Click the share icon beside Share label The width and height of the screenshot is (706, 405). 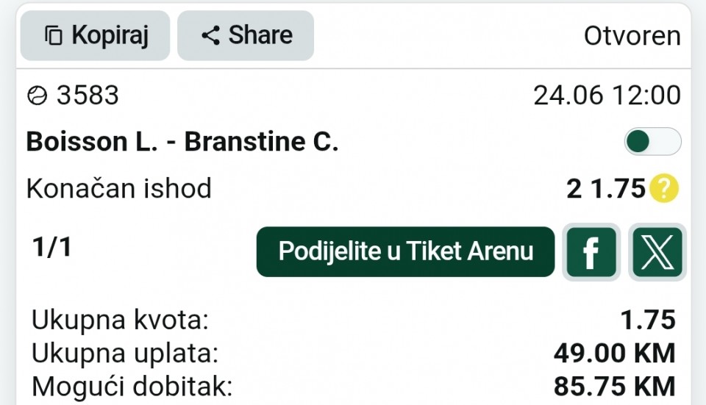point(210,35)
